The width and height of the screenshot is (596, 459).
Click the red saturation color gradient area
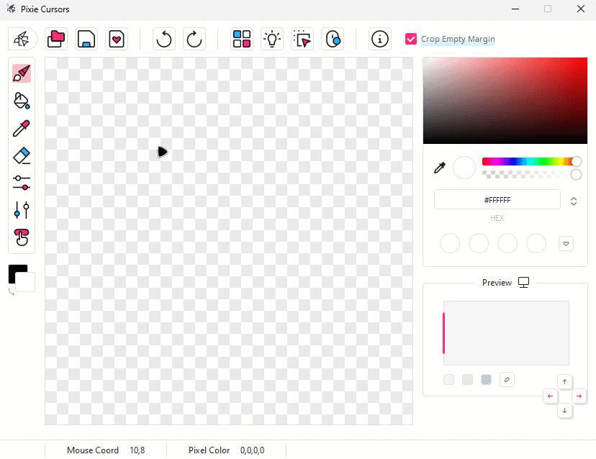[x=505, y=101]
